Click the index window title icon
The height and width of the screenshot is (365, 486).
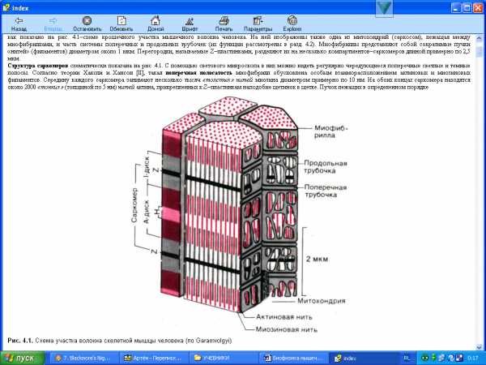6,8
